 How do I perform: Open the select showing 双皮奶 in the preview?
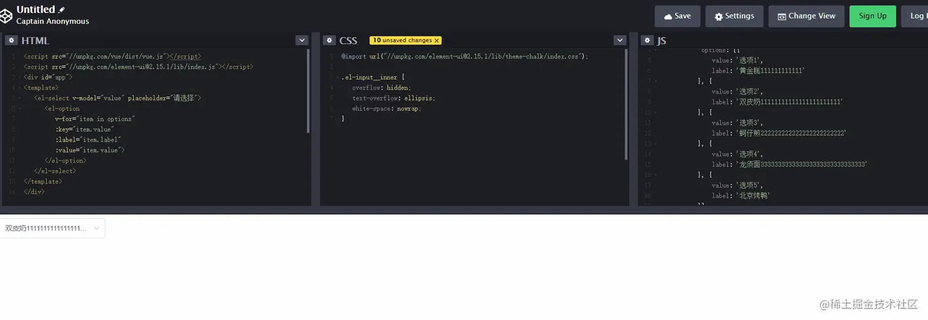coord(52,228)
